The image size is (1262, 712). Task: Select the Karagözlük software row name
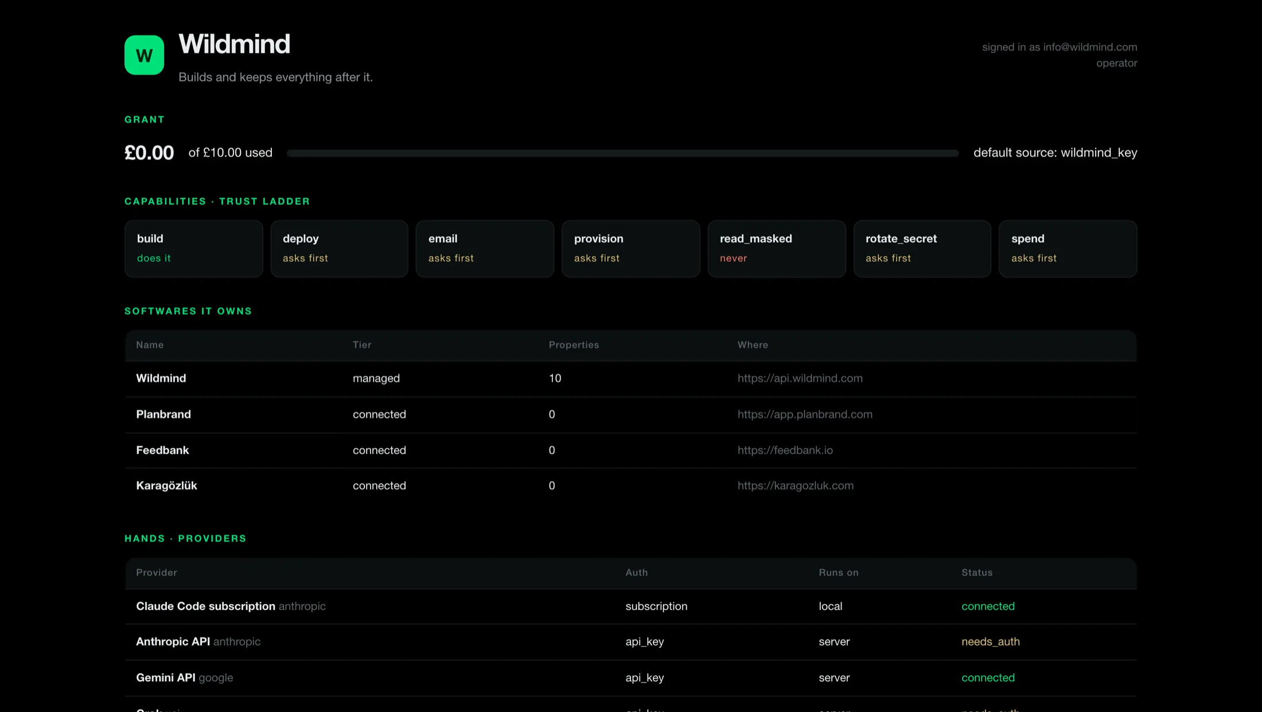point(166,486)
